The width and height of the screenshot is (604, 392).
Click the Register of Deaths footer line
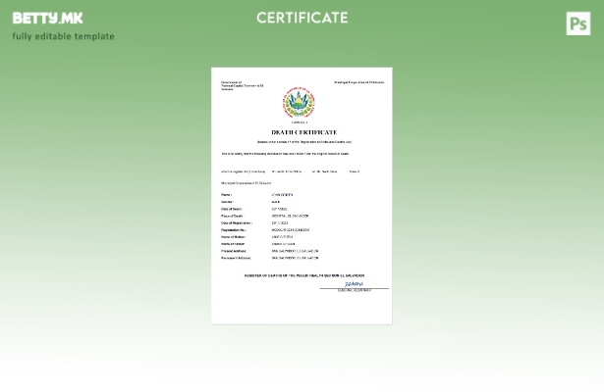(x=303, y=275)
